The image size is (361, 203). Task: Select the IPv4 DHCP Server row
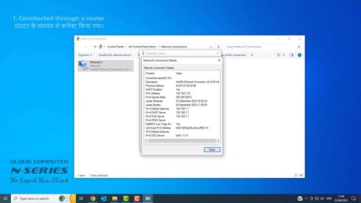point(182,113)
